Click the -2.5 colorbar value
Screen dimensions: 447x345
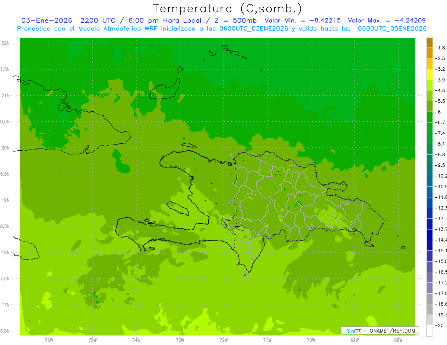pyautogui.click(x=440, y=58)
